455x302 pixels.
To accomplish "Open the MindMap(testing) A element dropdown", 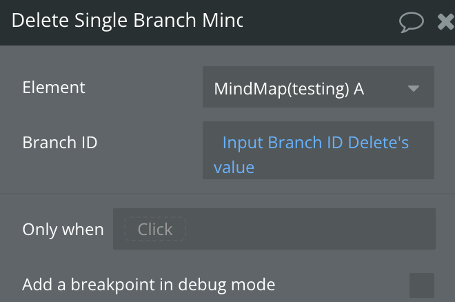I will click(318, 87).
